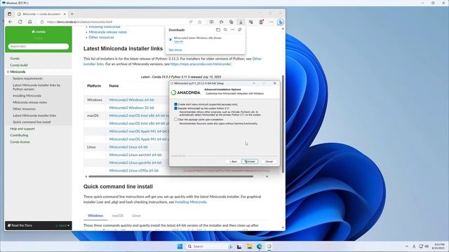Click the repo.anaconda.com/miniconda link

click(201, 64)
